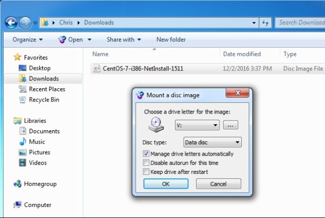The image size is (325, 218).
Task: Click the Pictures library icon
Action: (22, 153)
